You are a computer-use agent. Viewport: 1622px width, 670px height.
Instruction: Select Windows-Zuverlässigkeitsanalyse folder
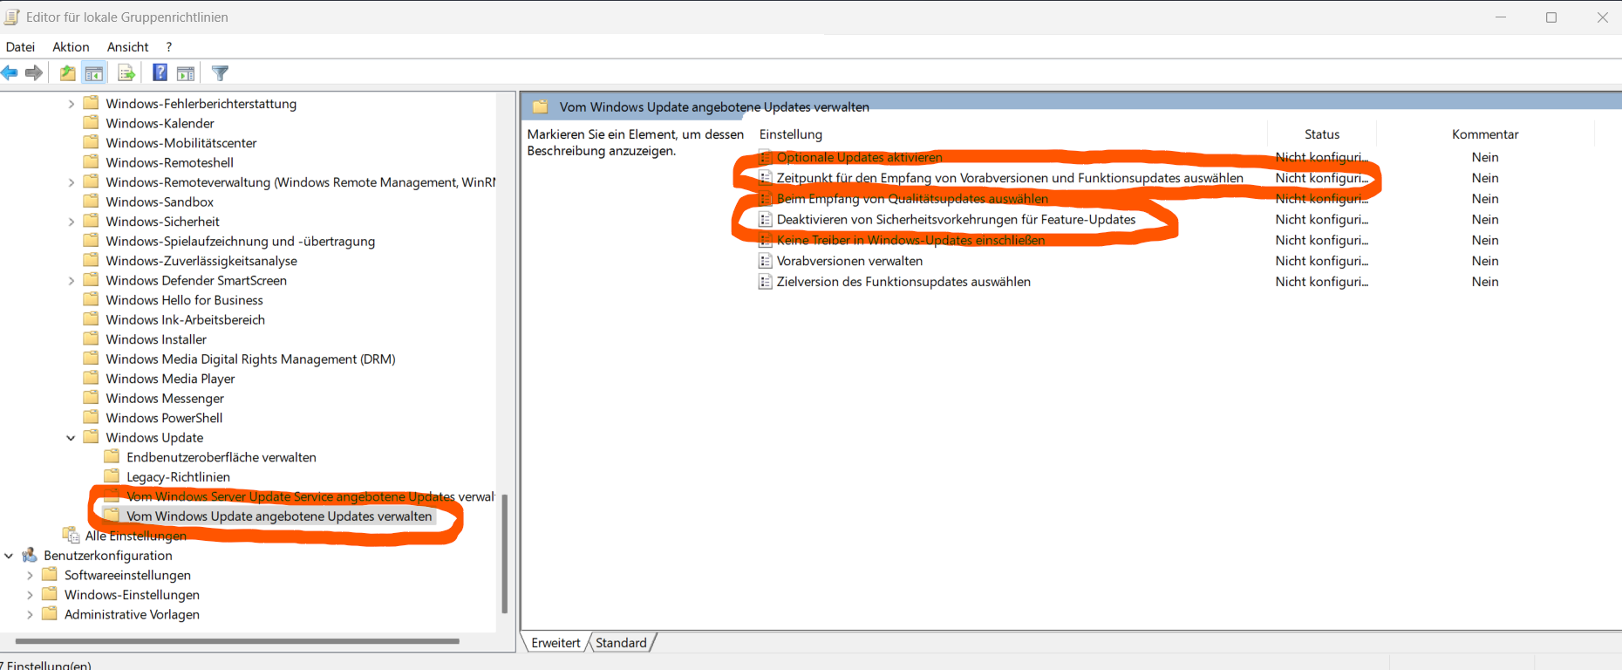tap(201, 261)
